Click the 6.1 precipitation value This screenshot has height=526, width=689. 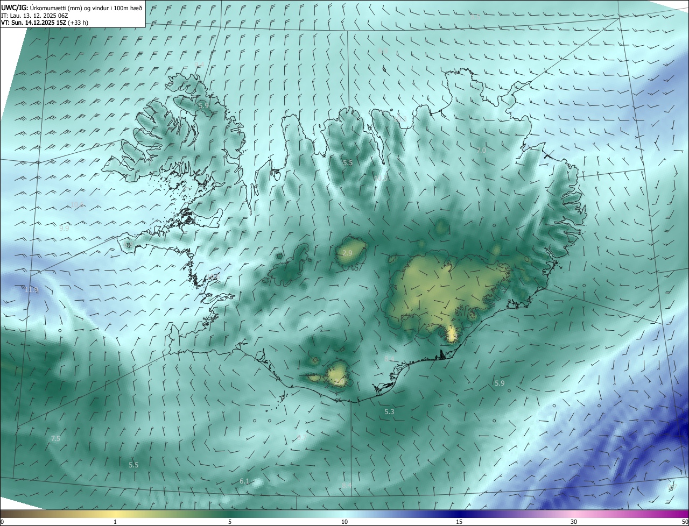(x=244, y=481)
